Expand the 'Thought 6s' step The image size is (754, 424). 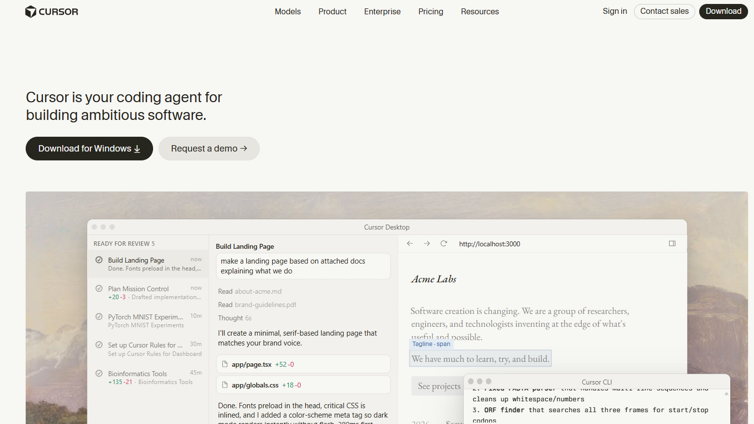click(235, 318)
